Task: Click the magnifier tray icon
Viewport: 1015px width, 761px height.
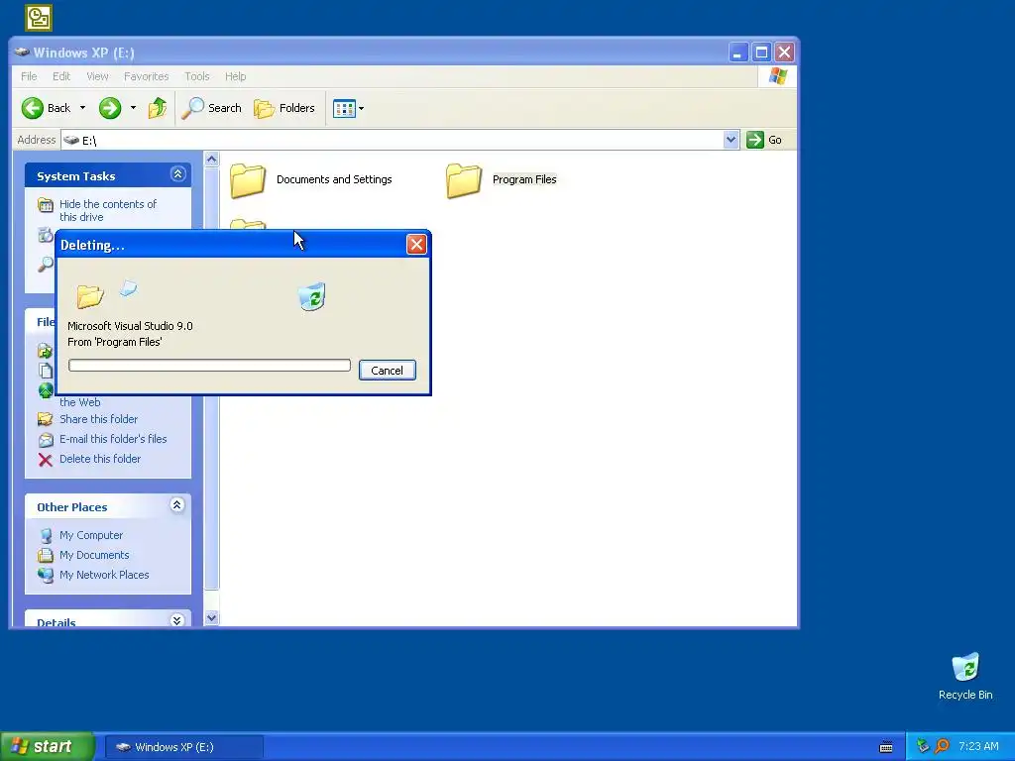Action: (x=943, y=746)
